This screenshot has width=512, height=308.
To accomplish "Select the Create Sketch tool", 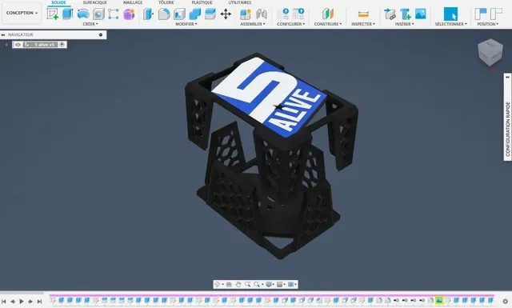I will point(52,14).
